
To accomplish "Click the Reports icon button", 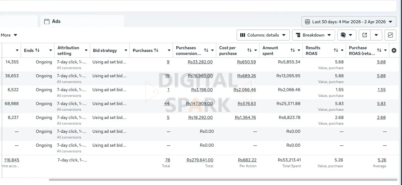I will coord(347,35).
